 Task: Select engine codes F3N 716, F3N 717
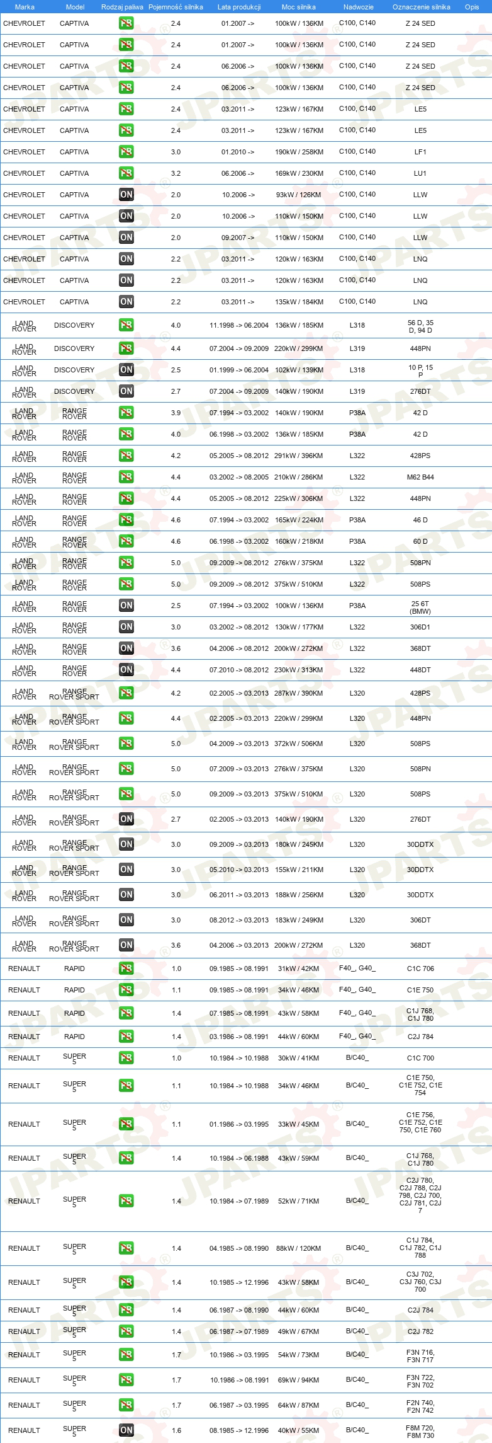click(x=420, y=1356)
